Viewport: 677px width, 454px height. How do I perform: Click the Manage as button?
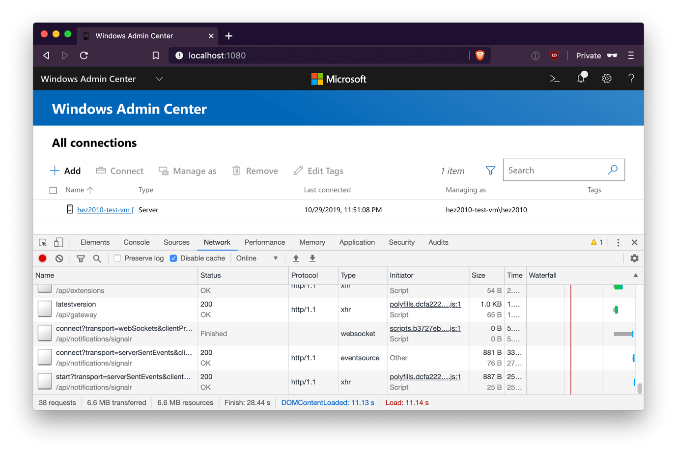(x=188, y=171)
